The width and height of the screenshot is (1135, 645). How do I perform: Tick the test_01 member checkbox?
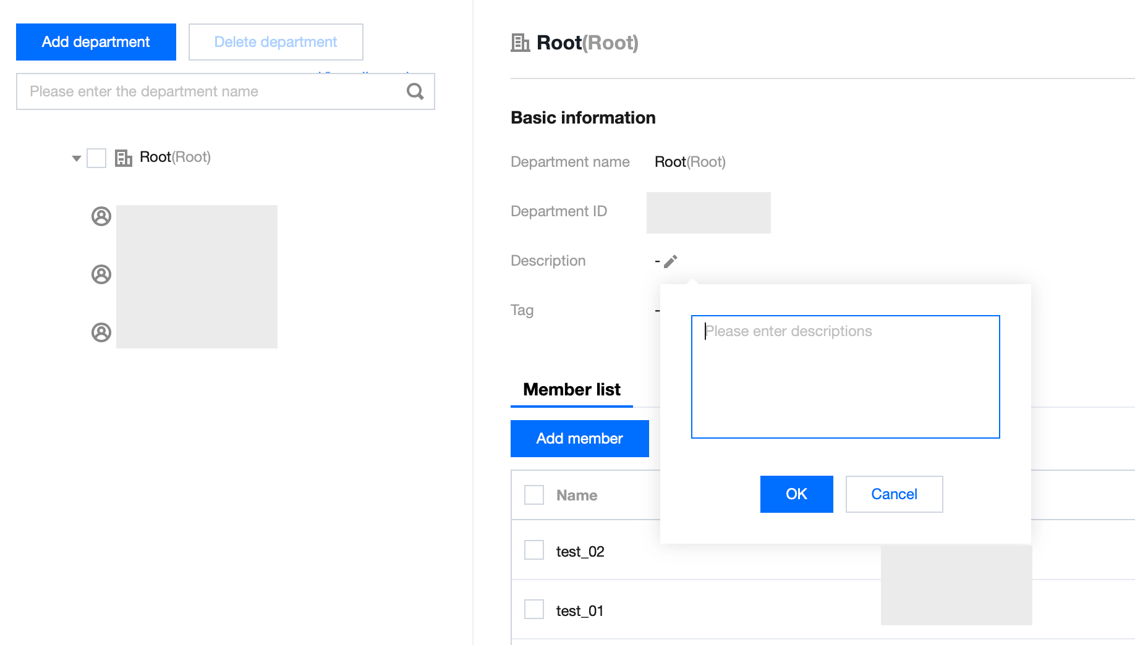(x=533, y=610)
